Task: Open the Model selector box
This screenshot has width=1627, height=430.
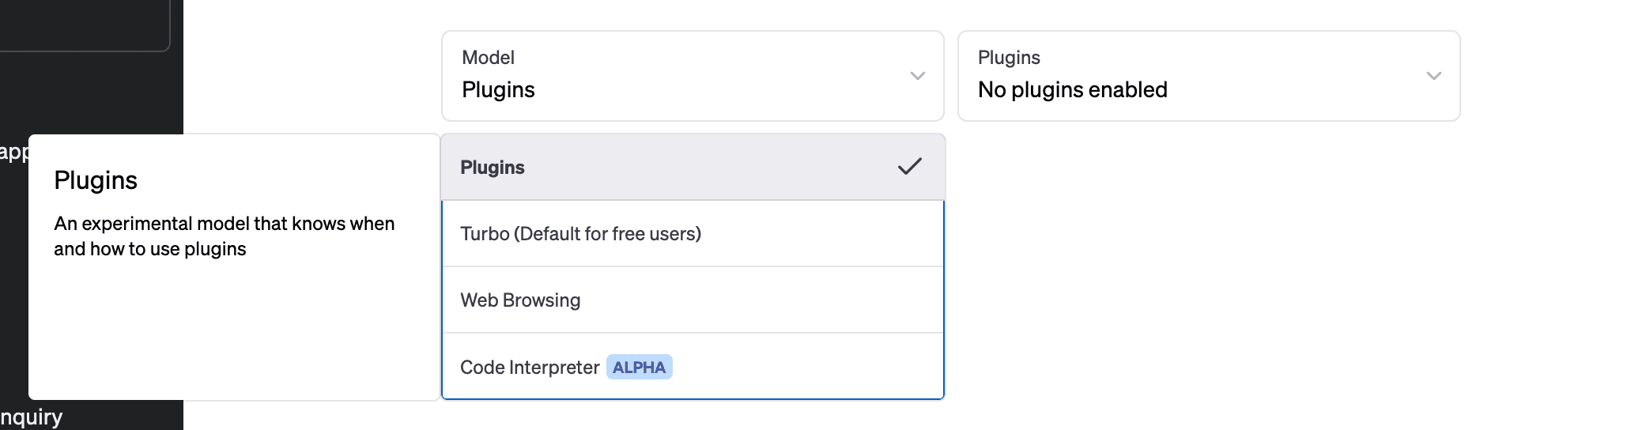Action: click(692, 76)
